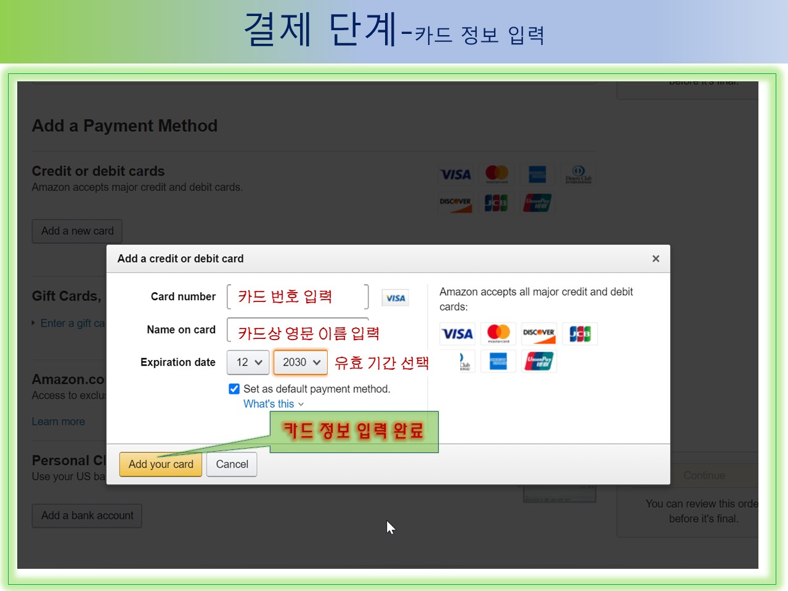The height and width of the screenshot is (591, 788).
Task: Click background page American Express logo
Action: (x=537, y=174)
